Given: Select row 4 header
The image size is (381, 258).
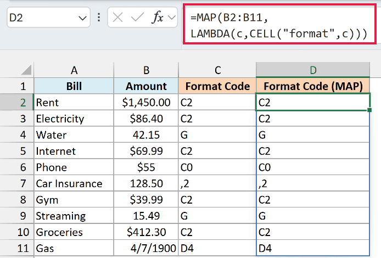Looking at the screenshot, I should 17,134.
